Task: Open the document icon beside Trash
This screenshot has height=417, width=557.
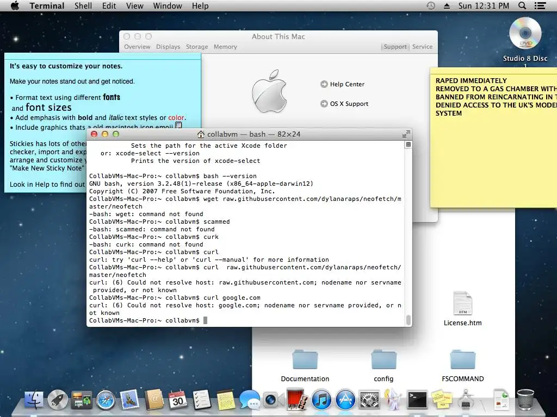Action: point(501,400)
